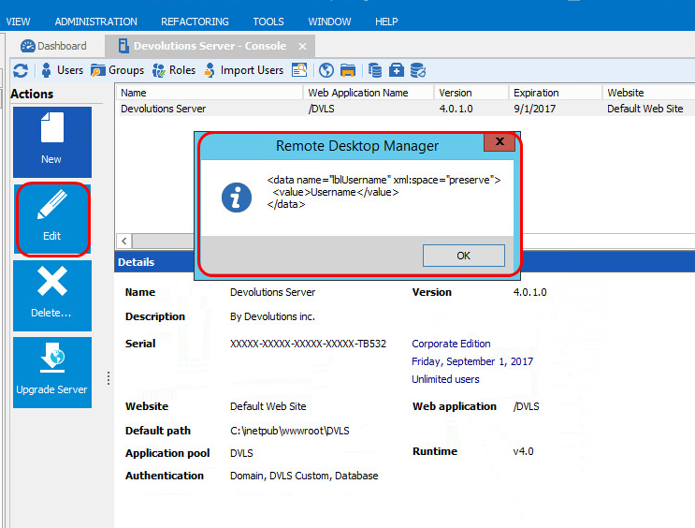Screen dimensions: 695x528
Task: Sort by Web Application Name column header
Action: [x=369, y=93]
